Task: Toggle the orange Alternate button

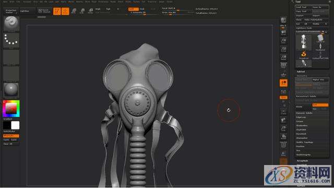Action: [11, 136]
